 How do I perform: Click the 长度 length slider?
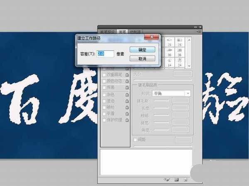pyautogui.click(x=161, y=108)
